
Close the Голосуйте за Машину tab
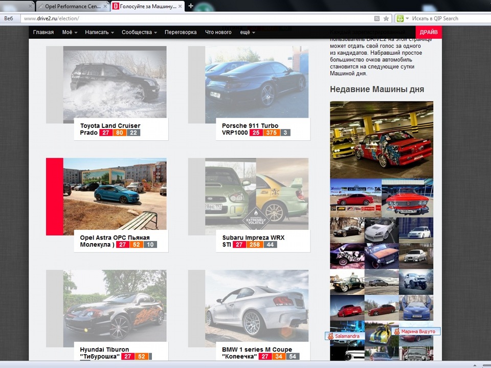[180, 6]
